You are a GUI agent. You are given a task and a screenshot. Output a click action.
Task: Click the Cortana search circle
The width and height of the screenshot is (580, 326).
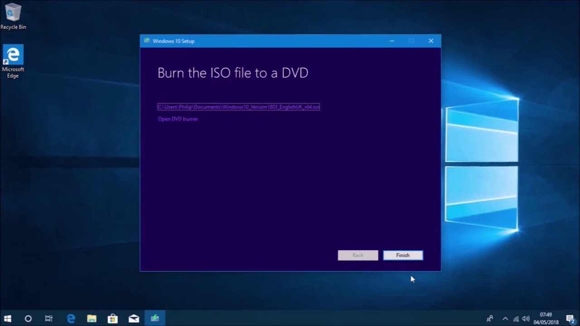(x=28, y=318)
